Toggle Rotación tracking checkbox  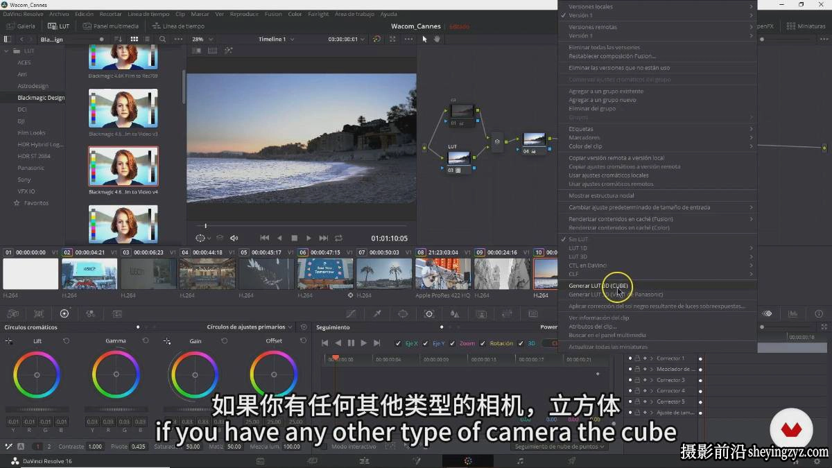tap(484, 343)
